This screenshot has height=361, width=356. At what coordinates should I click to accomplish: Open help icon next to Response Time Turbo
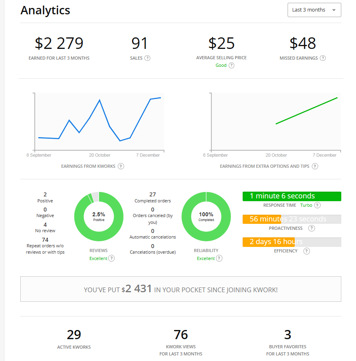(x=317, y=205)
